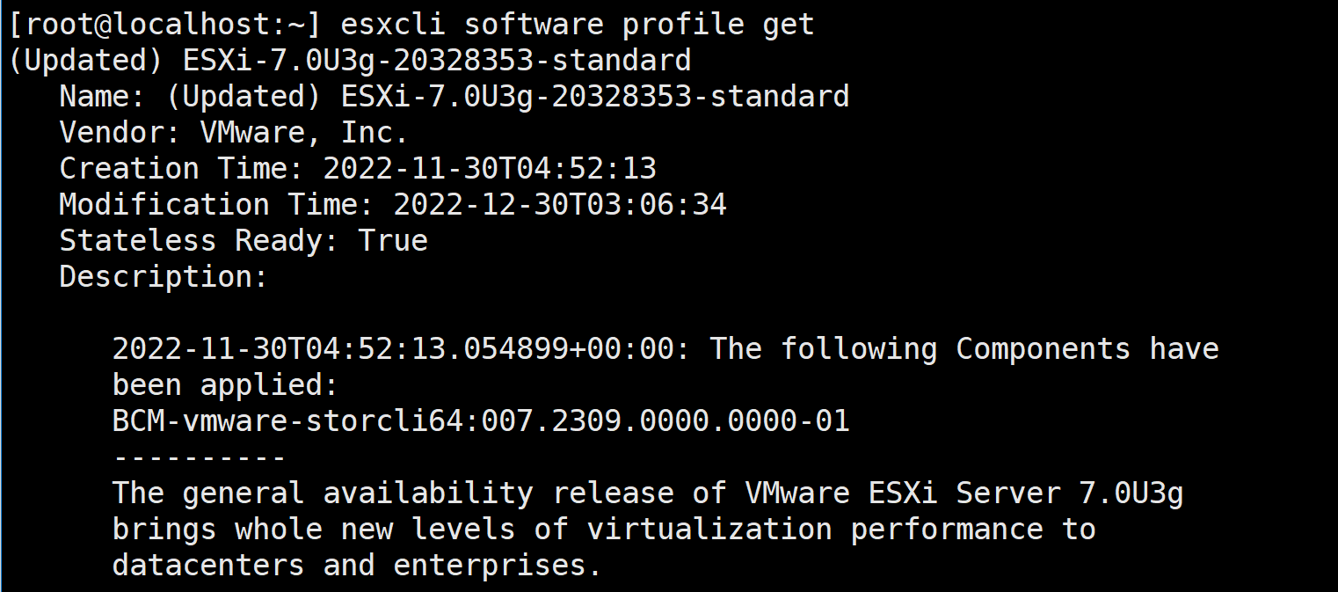Click the Stateless Ready label

[200, 240]
